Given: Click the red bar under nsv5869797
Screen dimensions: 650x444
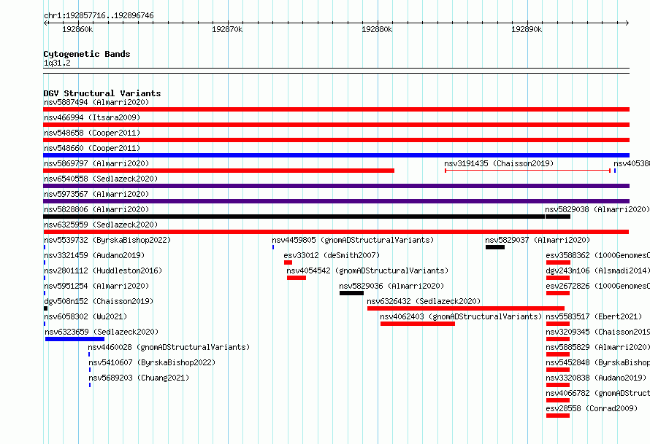Looking at the screenshot, I should point(219,171).
